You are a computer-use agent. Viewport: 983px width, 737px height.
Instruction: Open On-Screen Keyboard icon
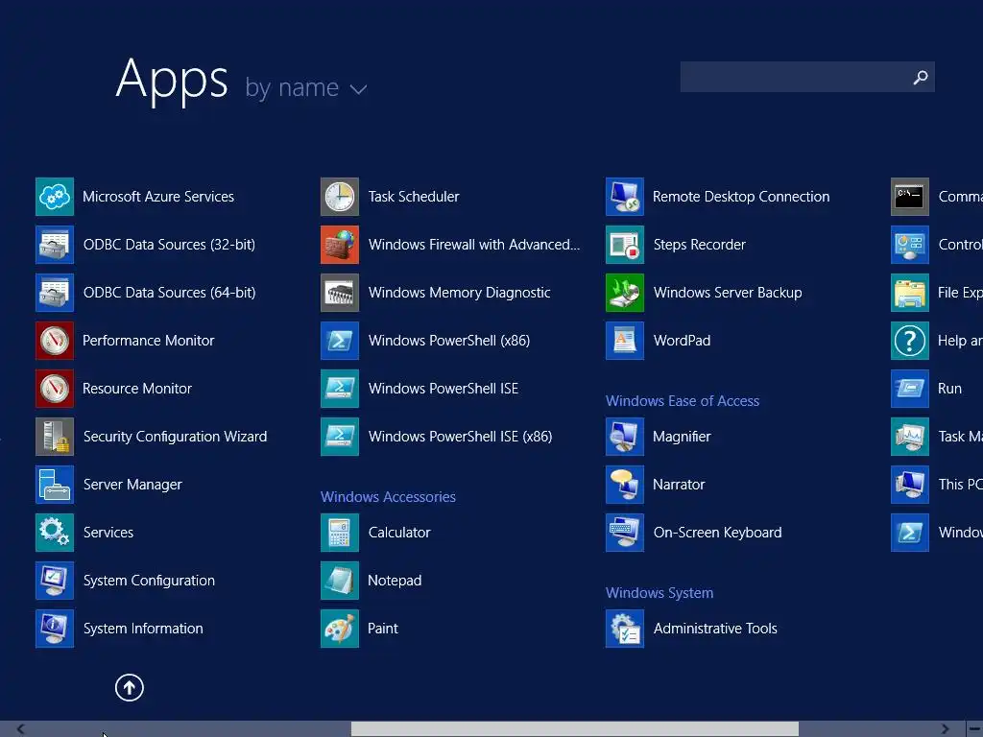625,532
